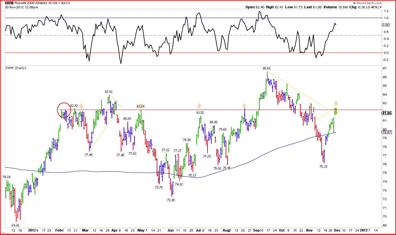The width and height of the screenshot is (396, 235).
Task: Click the 77.29 July low label
Action: 207,156
